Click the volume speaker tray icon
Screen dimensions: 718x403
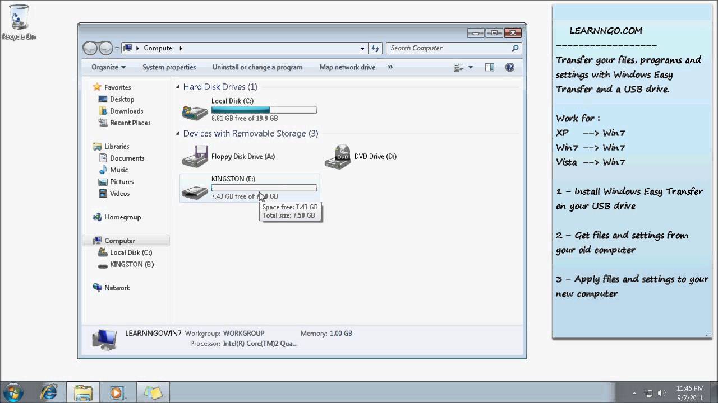coord(662,393)
